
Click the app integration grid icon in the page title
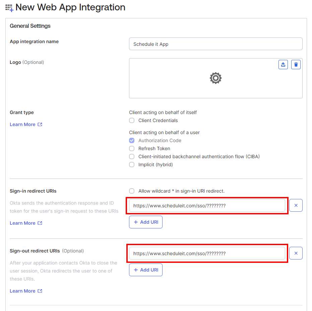(x=9, y=8)
